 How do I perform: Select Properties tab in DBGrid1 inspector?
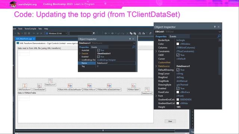tap(161, 36)
